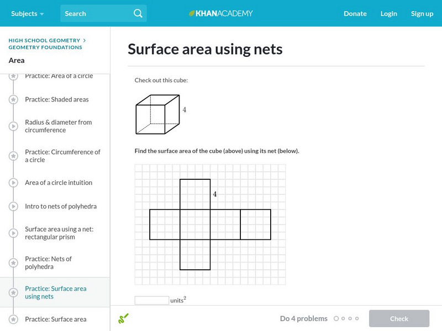The height and width of the screenshot is (331, 442).
Task: Open the scratchpad pencil tool
Action: pos(124,318)
